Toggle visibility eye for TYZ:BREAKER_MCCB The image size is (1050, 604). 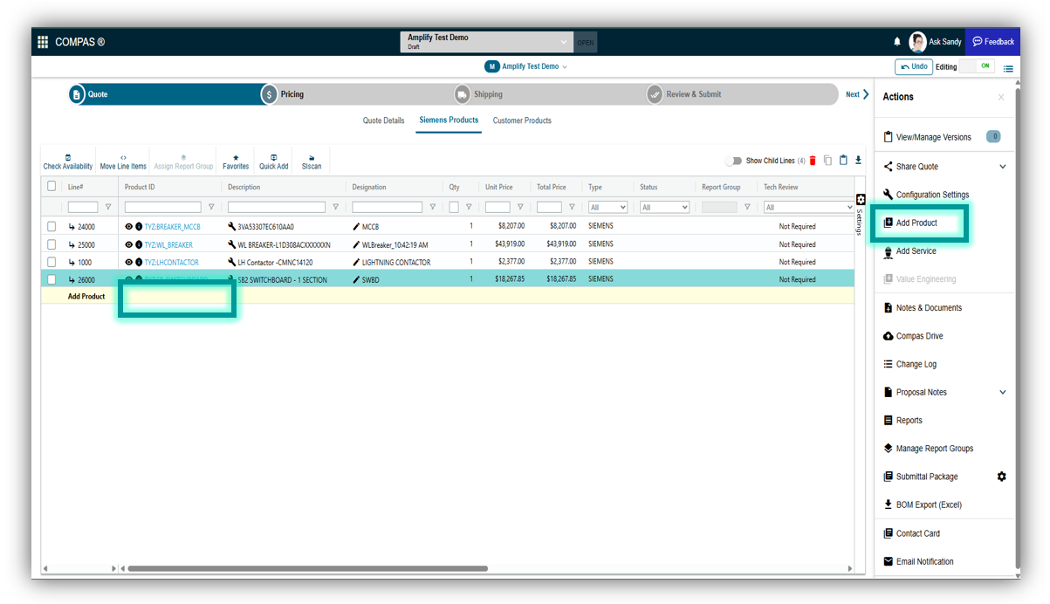point(129,227)
